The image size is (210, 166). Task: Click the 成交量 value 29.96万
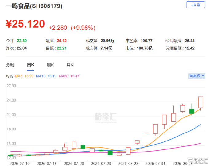[x=107, y=41]
